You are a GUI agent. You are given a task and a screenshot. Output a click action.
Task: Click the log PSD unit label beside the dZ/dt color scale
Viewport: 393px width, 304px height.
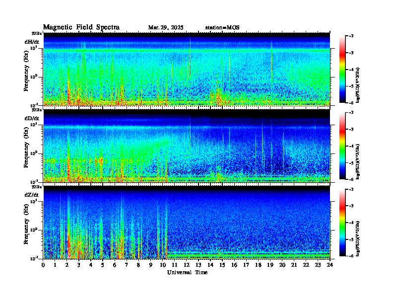click(358, 238)
